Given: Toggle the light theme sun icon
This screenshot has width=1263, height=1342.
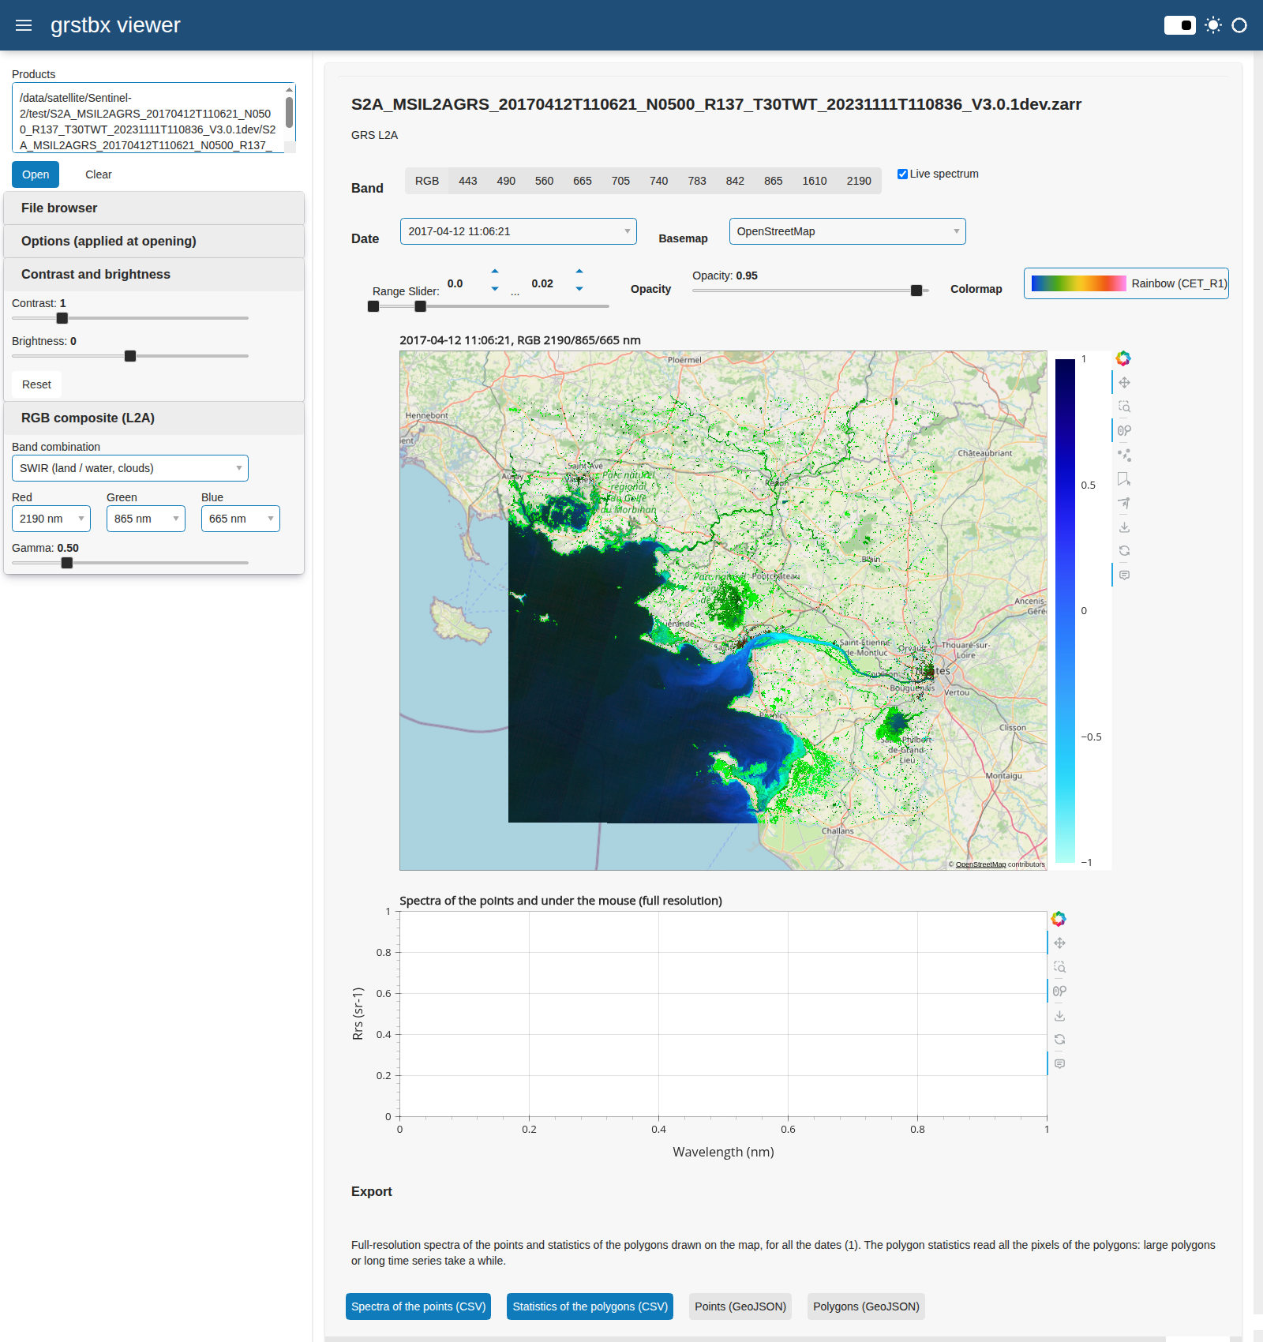Looking at the screenshot, I should coord(1213,25).
